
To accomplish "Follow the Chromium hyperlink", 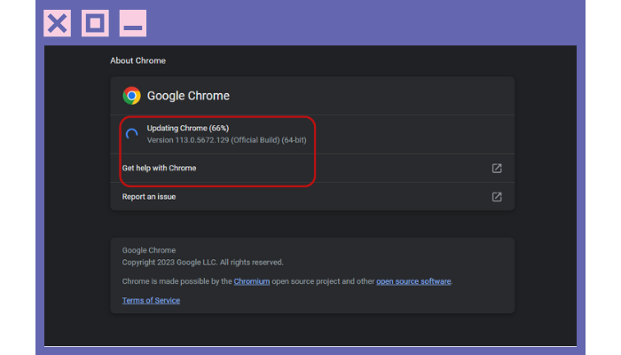I will coord(251,281).
